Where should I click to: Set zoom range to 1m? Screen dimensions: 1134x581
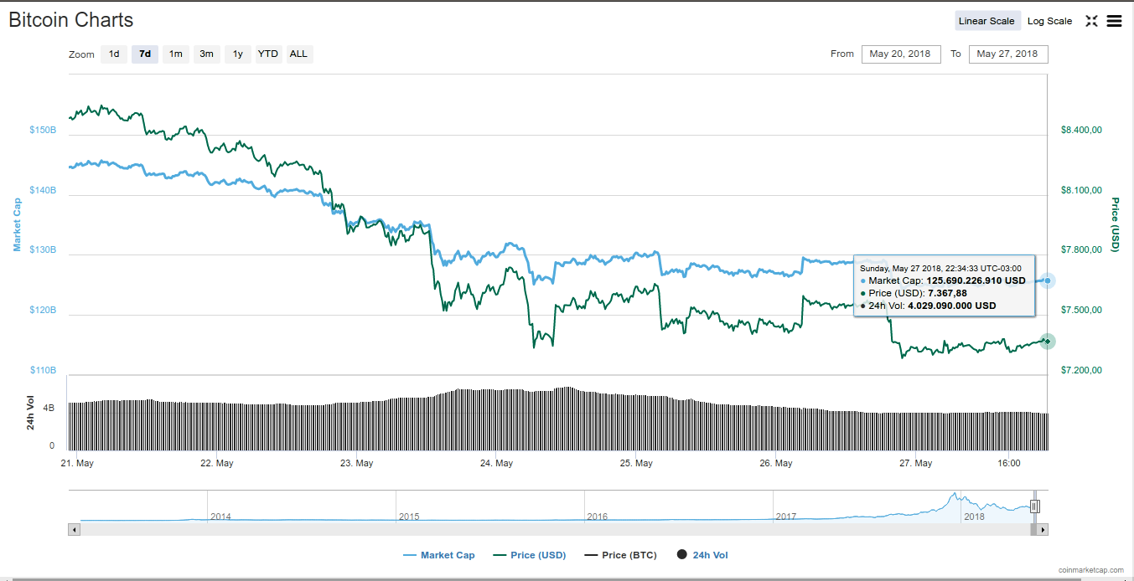tap(175, 54)
